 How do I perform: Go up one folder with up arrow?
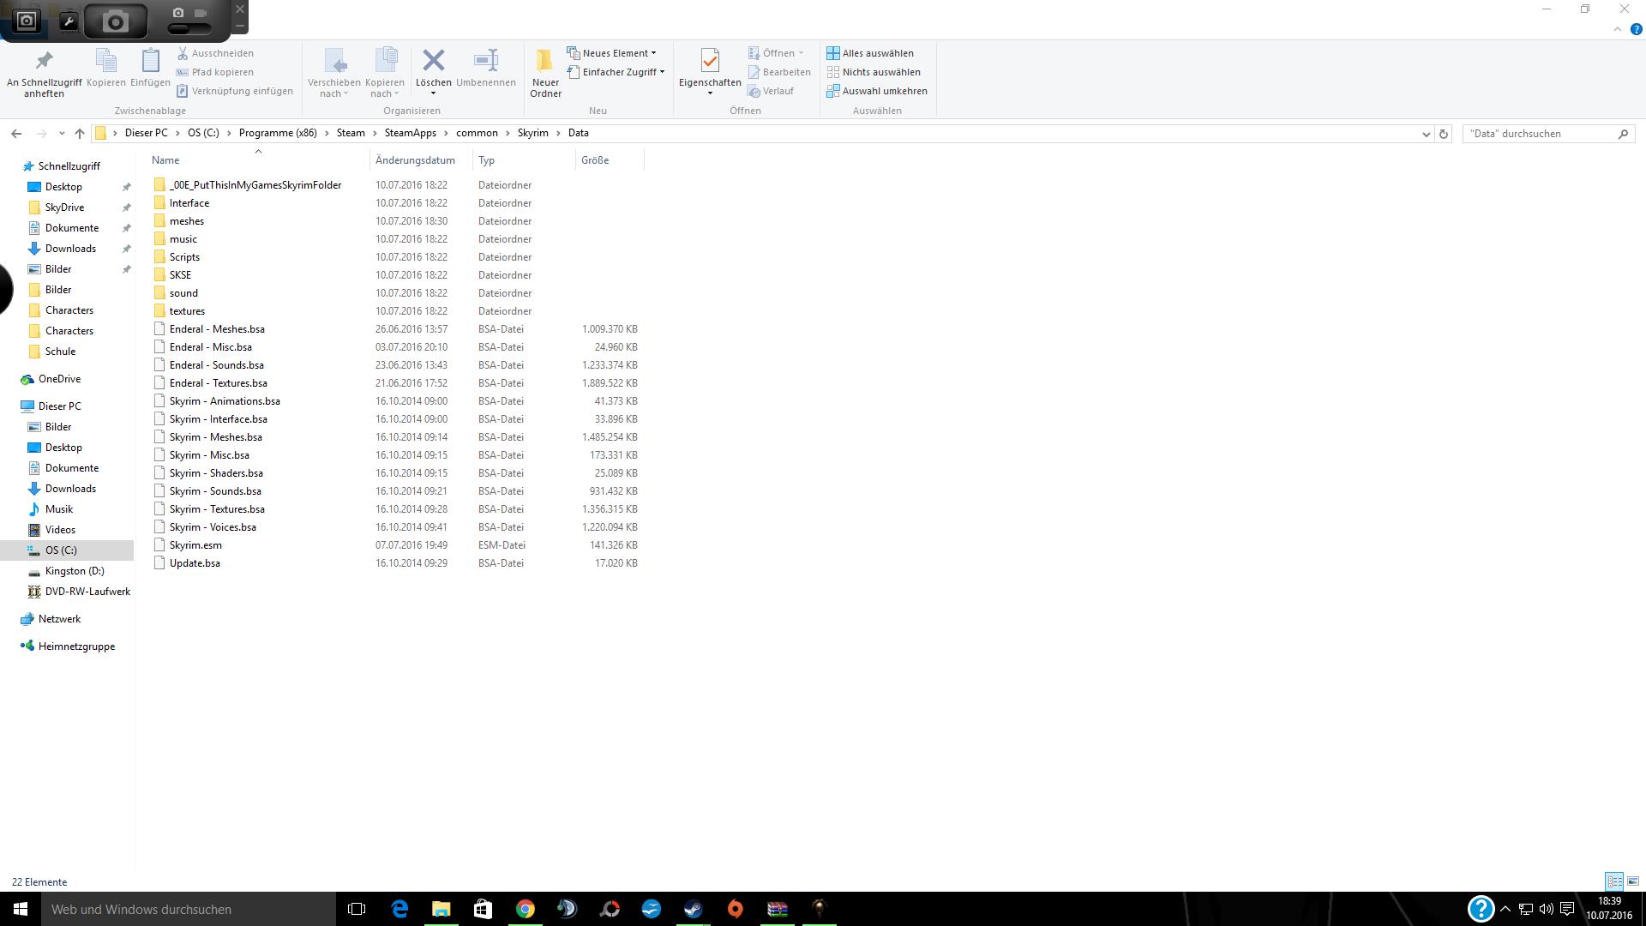coord(80,134)
